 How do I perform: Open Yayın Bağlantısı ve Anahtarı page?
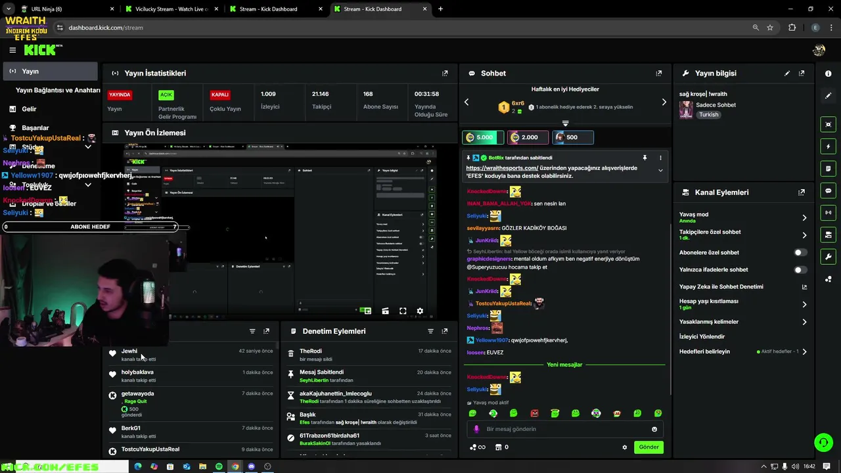point(58,90)
